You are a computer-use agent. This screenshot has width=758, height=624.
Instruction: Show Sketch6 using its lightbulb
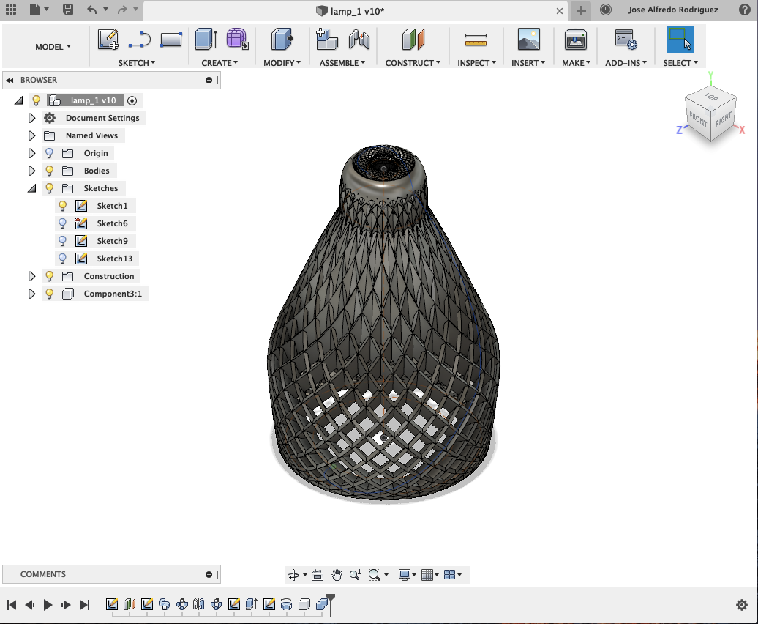coord(62,223)
